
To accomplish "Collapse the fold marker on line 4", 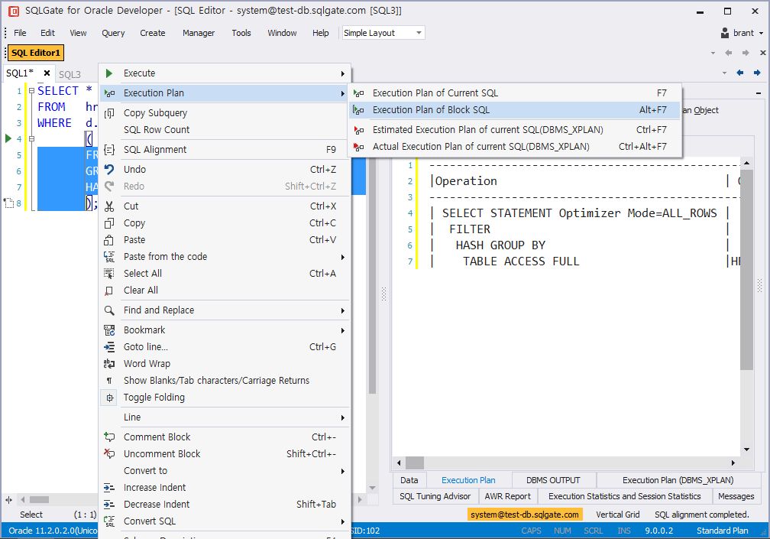I will coord(31,139).
